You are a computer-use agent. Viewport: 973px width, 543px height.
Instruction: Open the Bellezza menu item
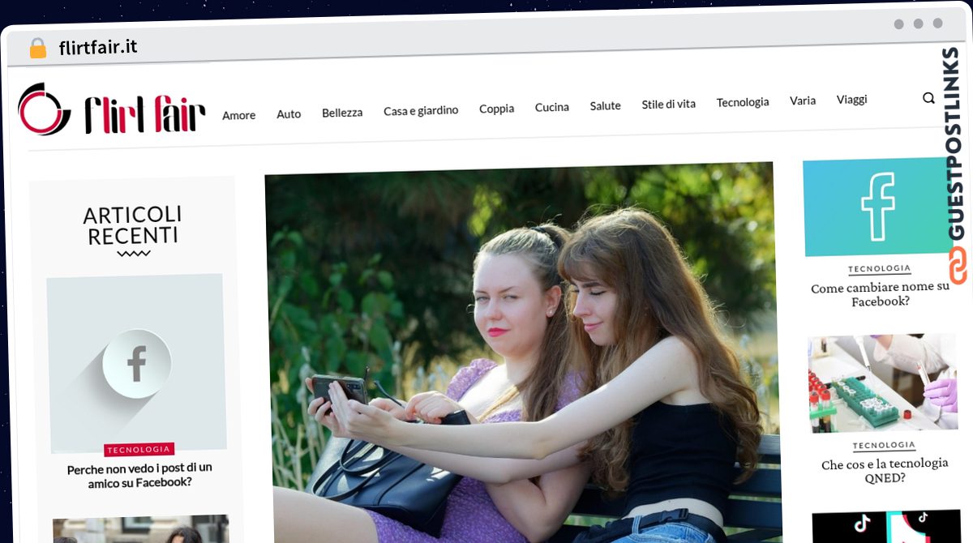tap(342, 113)
